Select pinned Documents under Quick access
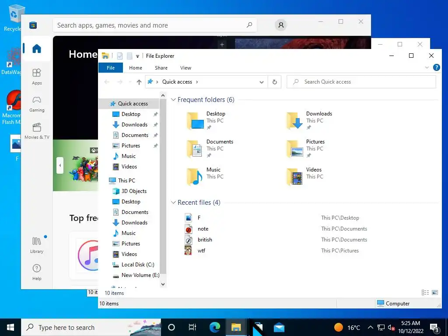448x336 pixels. pos(130,135)
